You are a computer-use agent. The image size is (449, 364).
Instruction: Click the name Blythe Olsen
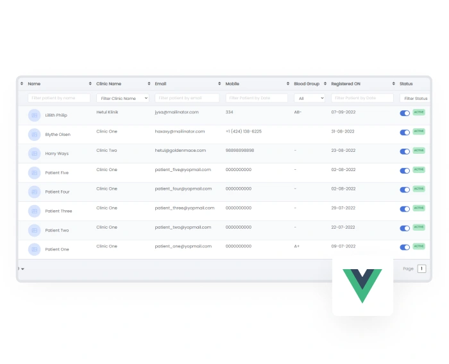tap(58, 135)
